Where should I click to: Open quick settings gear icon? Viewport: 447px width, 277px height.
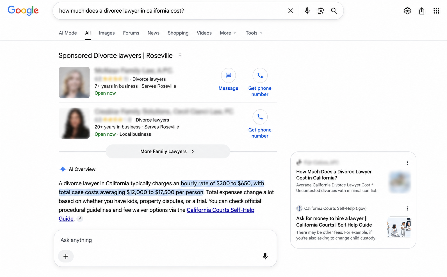(x=407, y=11)
